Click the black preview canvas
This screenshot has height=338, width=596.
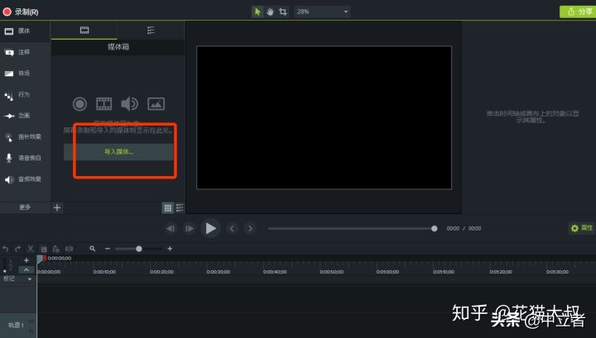(324, 117)
